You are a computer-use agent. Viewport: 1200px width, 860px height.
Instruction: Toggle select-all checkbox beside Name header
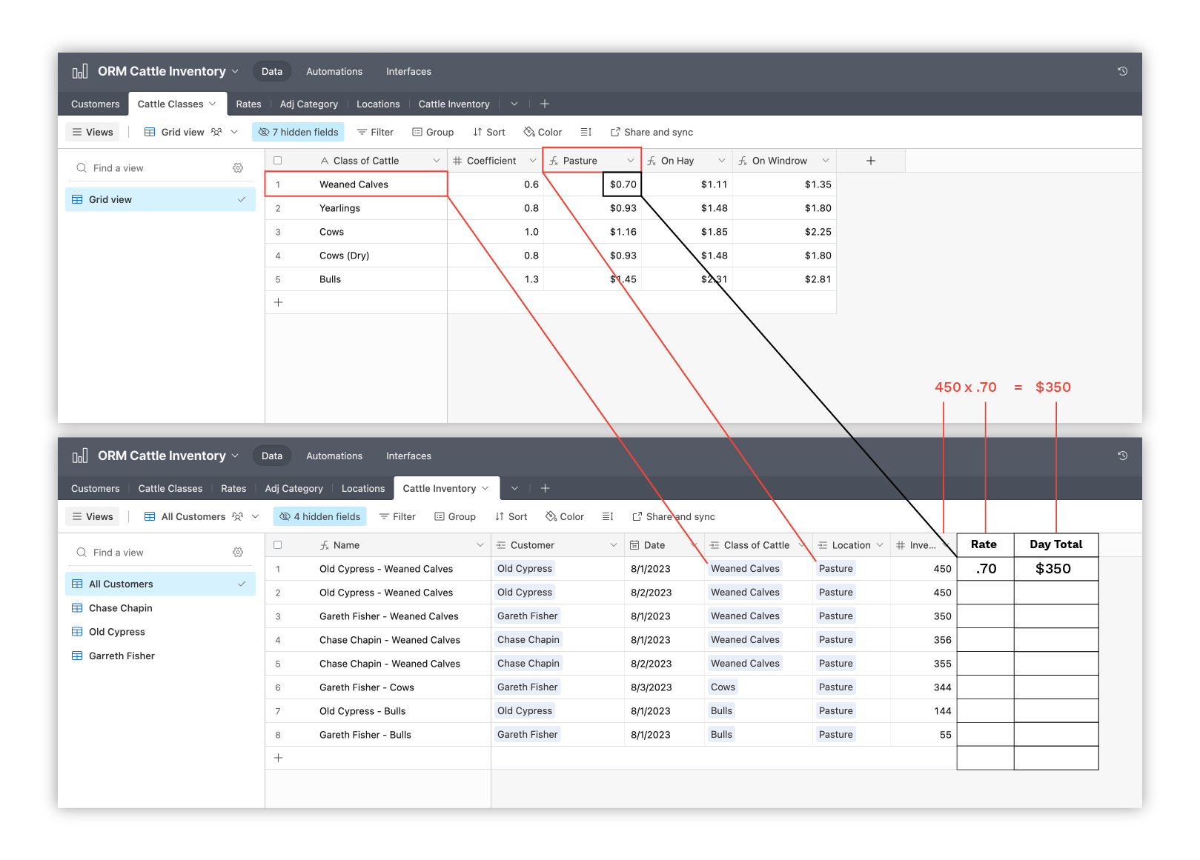pos(278,545)
